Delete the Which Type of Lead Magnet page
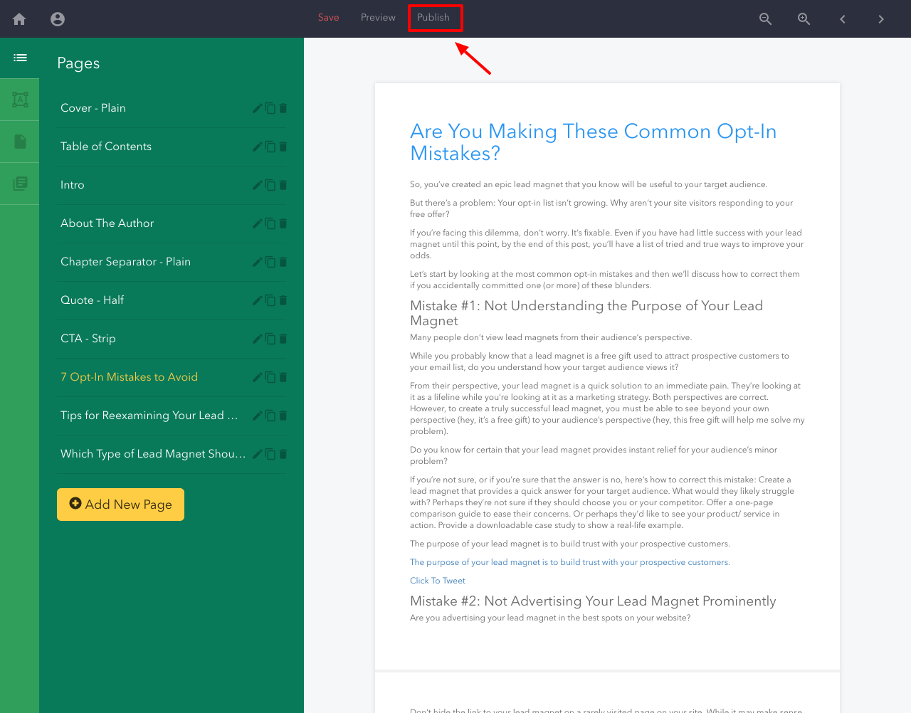Screen dimensions: 911x713 [x=283, y=454]
